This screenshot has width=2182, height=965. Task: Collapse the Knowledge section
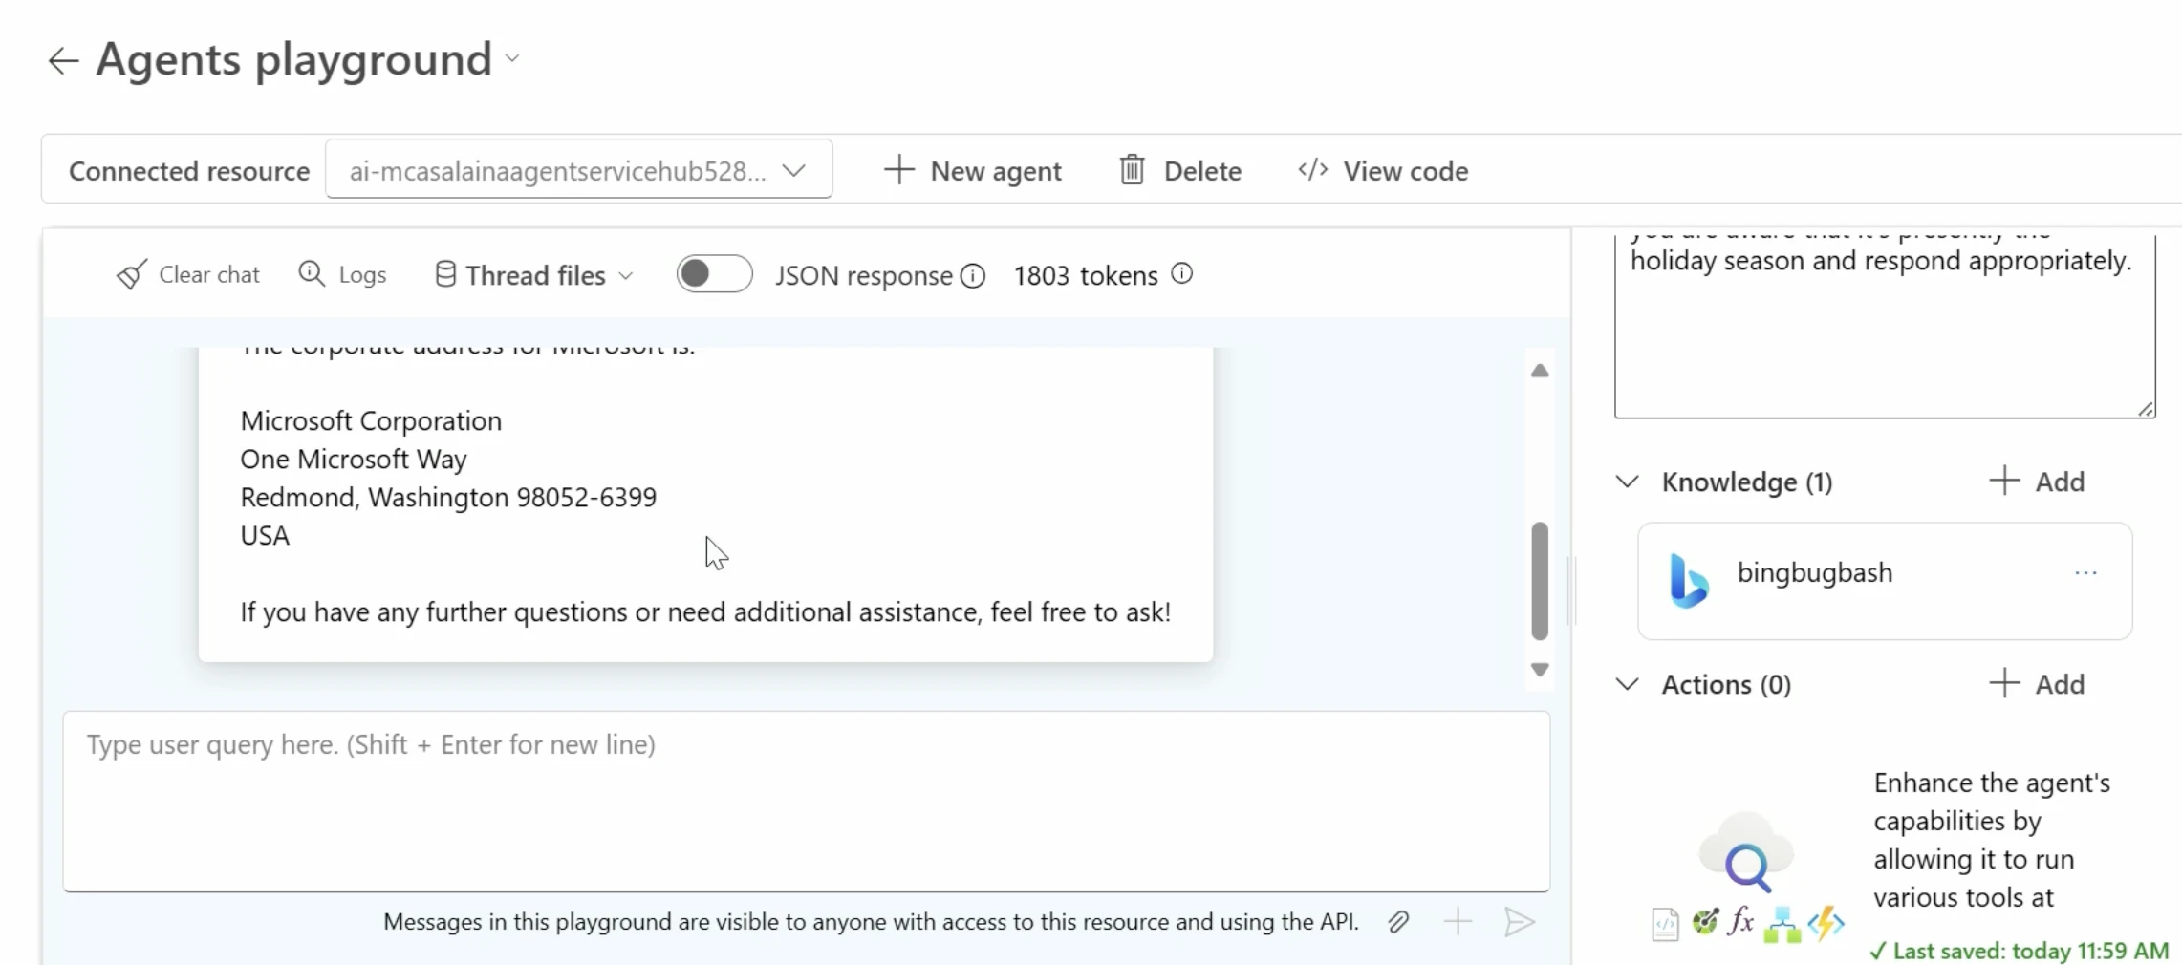(x=1627, y=482)
